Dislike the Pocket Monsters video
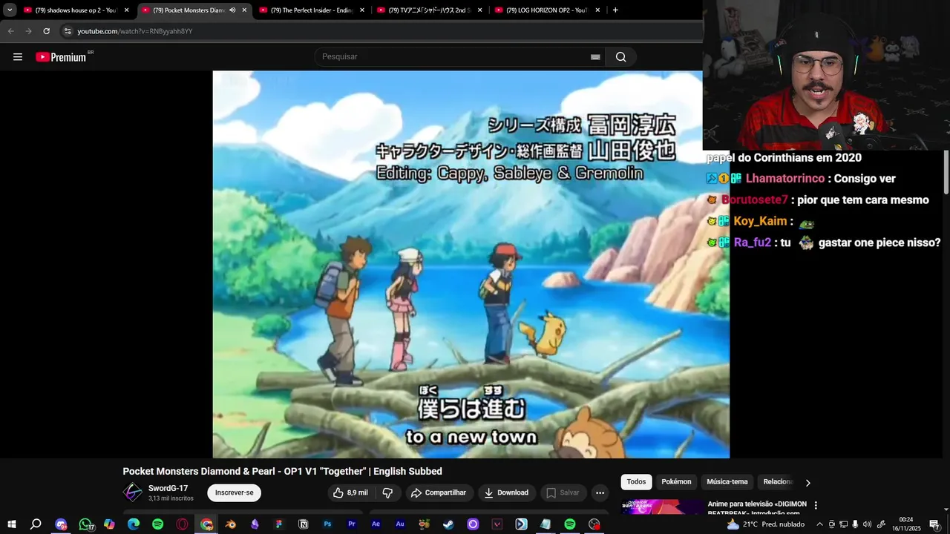The image size is (950, 534). (x=387, y=492)
